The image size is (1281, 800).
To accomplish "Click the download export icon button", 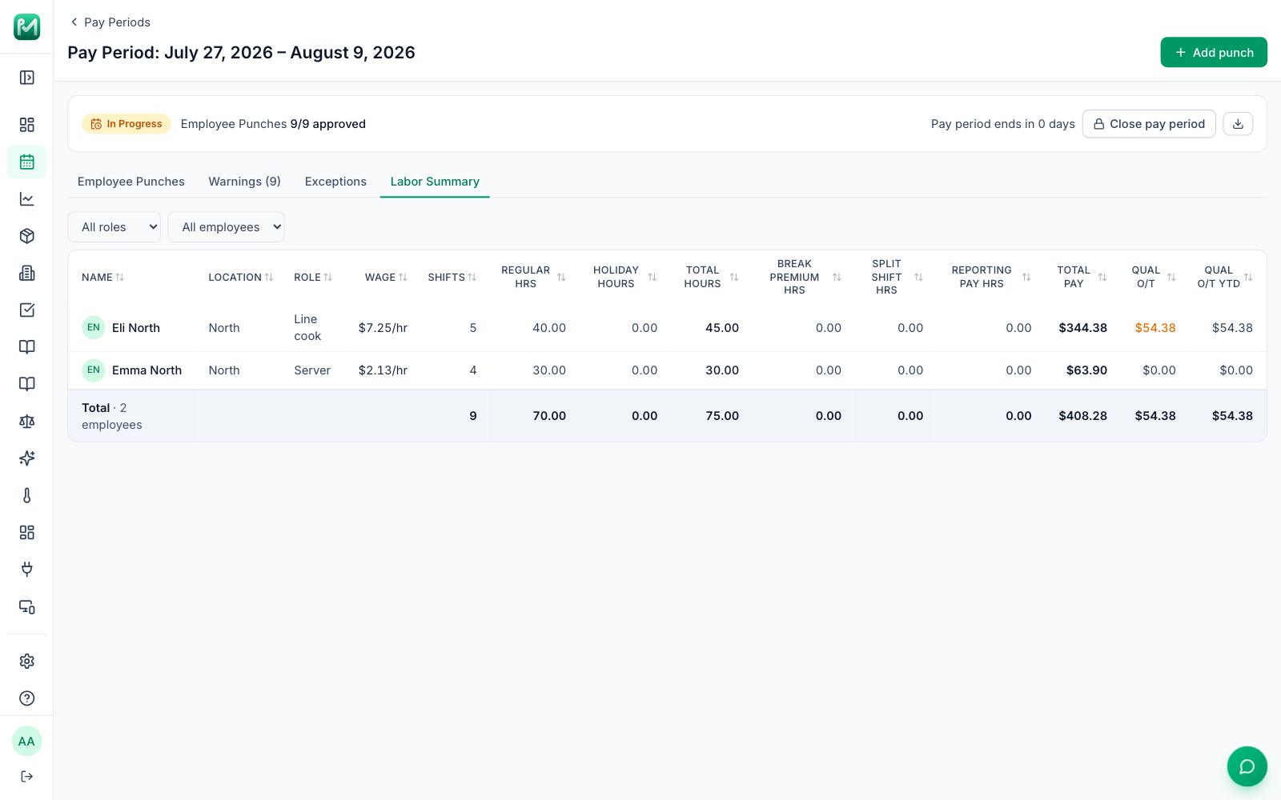I will [x=1238, y=124].
